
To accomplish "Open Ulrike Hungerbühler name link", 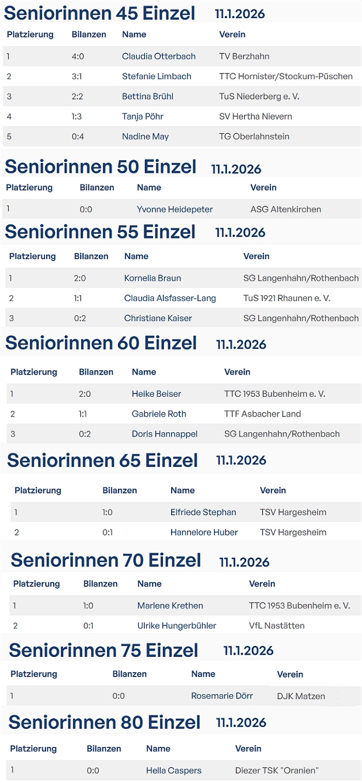I will (177, 626).
